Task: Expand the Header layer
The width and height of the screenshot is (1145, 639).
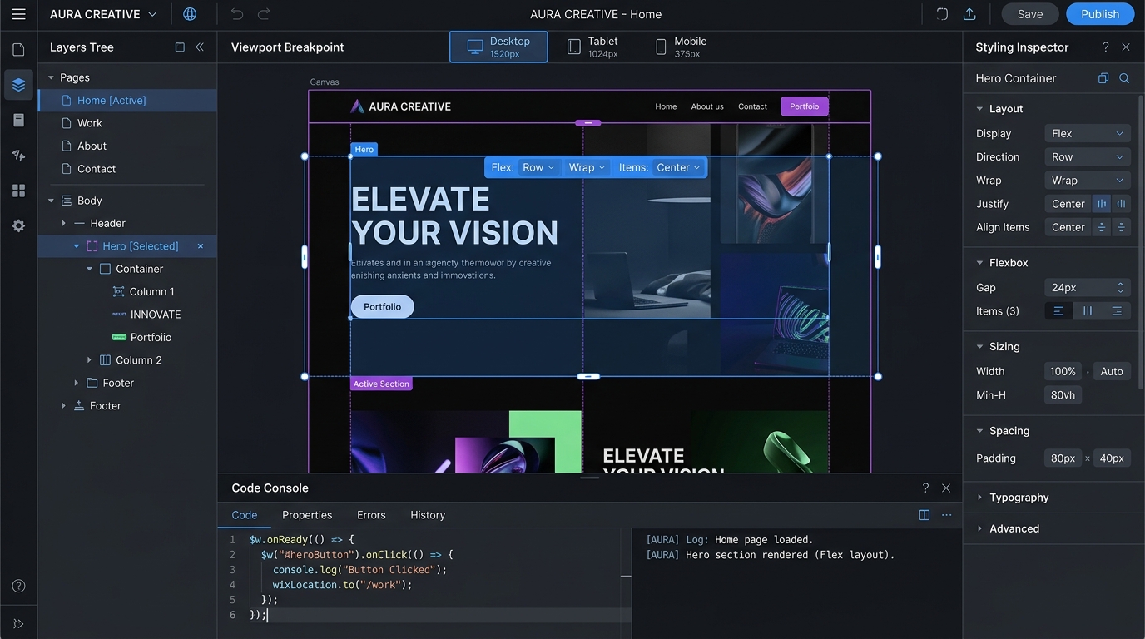Action: (x=63, y=223)
